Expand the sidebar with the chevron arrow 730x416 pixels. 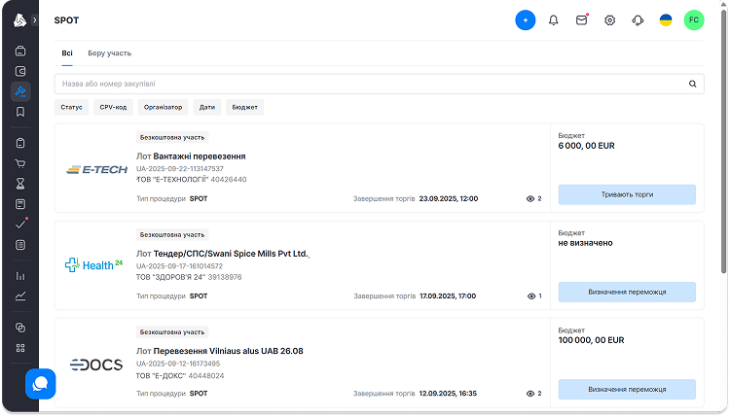click(34, 19)
